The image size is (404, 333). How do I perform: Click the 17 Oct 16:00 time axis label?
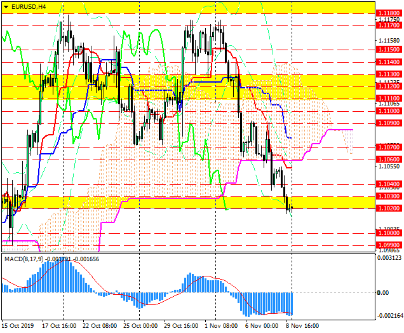click(x=59, y=325)
